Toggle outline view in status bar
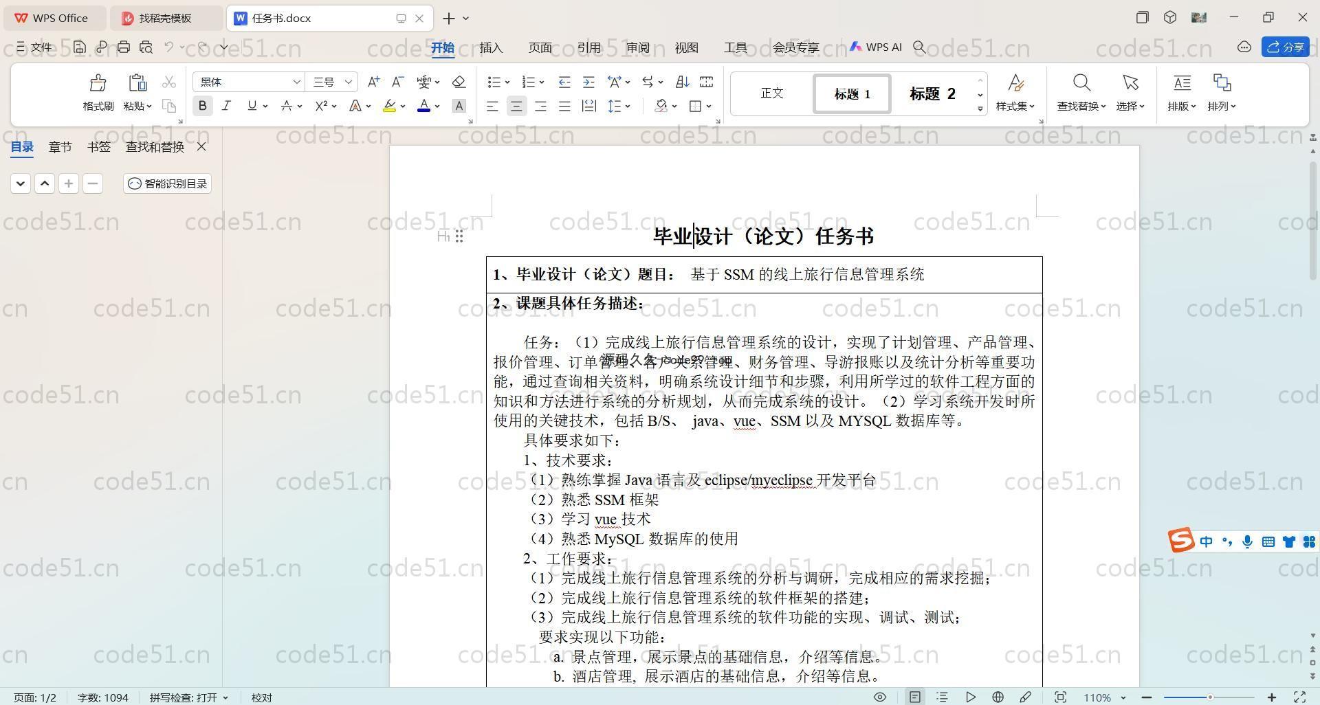 click(x=942, y=697)
